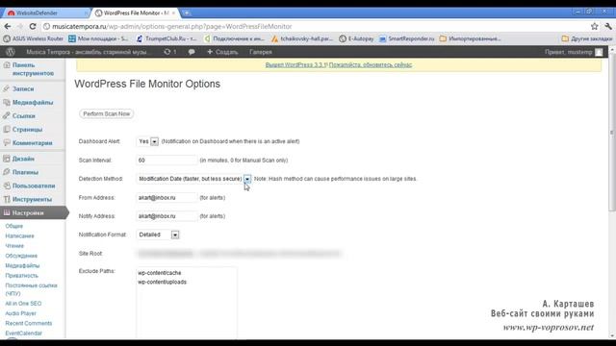The width and height of the screenshot is (616, 346).
Task: Open Audio Player settings
Action: coord(20,313)
